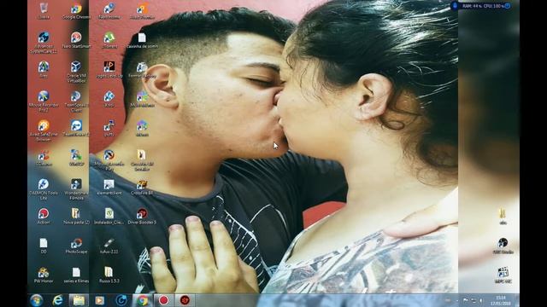The height and width of the screenshot is (307, 547).
Task: Click the red circle recorder taskbar icon
Action: pos(163,300)
